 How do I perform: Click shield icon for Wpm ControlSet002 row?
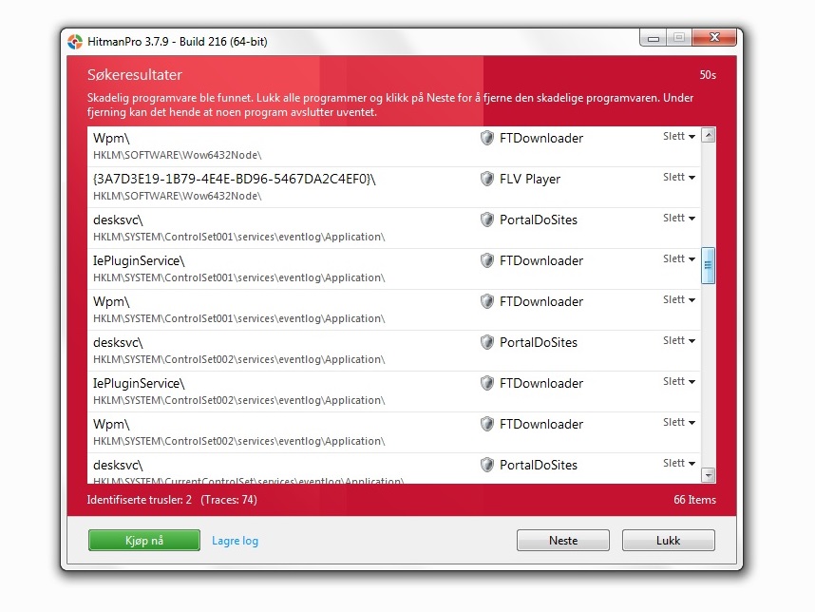486,424
